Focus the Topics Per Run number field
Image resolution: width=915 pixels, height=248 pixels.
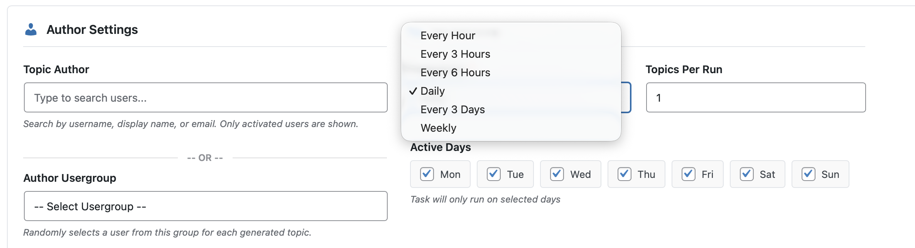click(x=756, y=98)
